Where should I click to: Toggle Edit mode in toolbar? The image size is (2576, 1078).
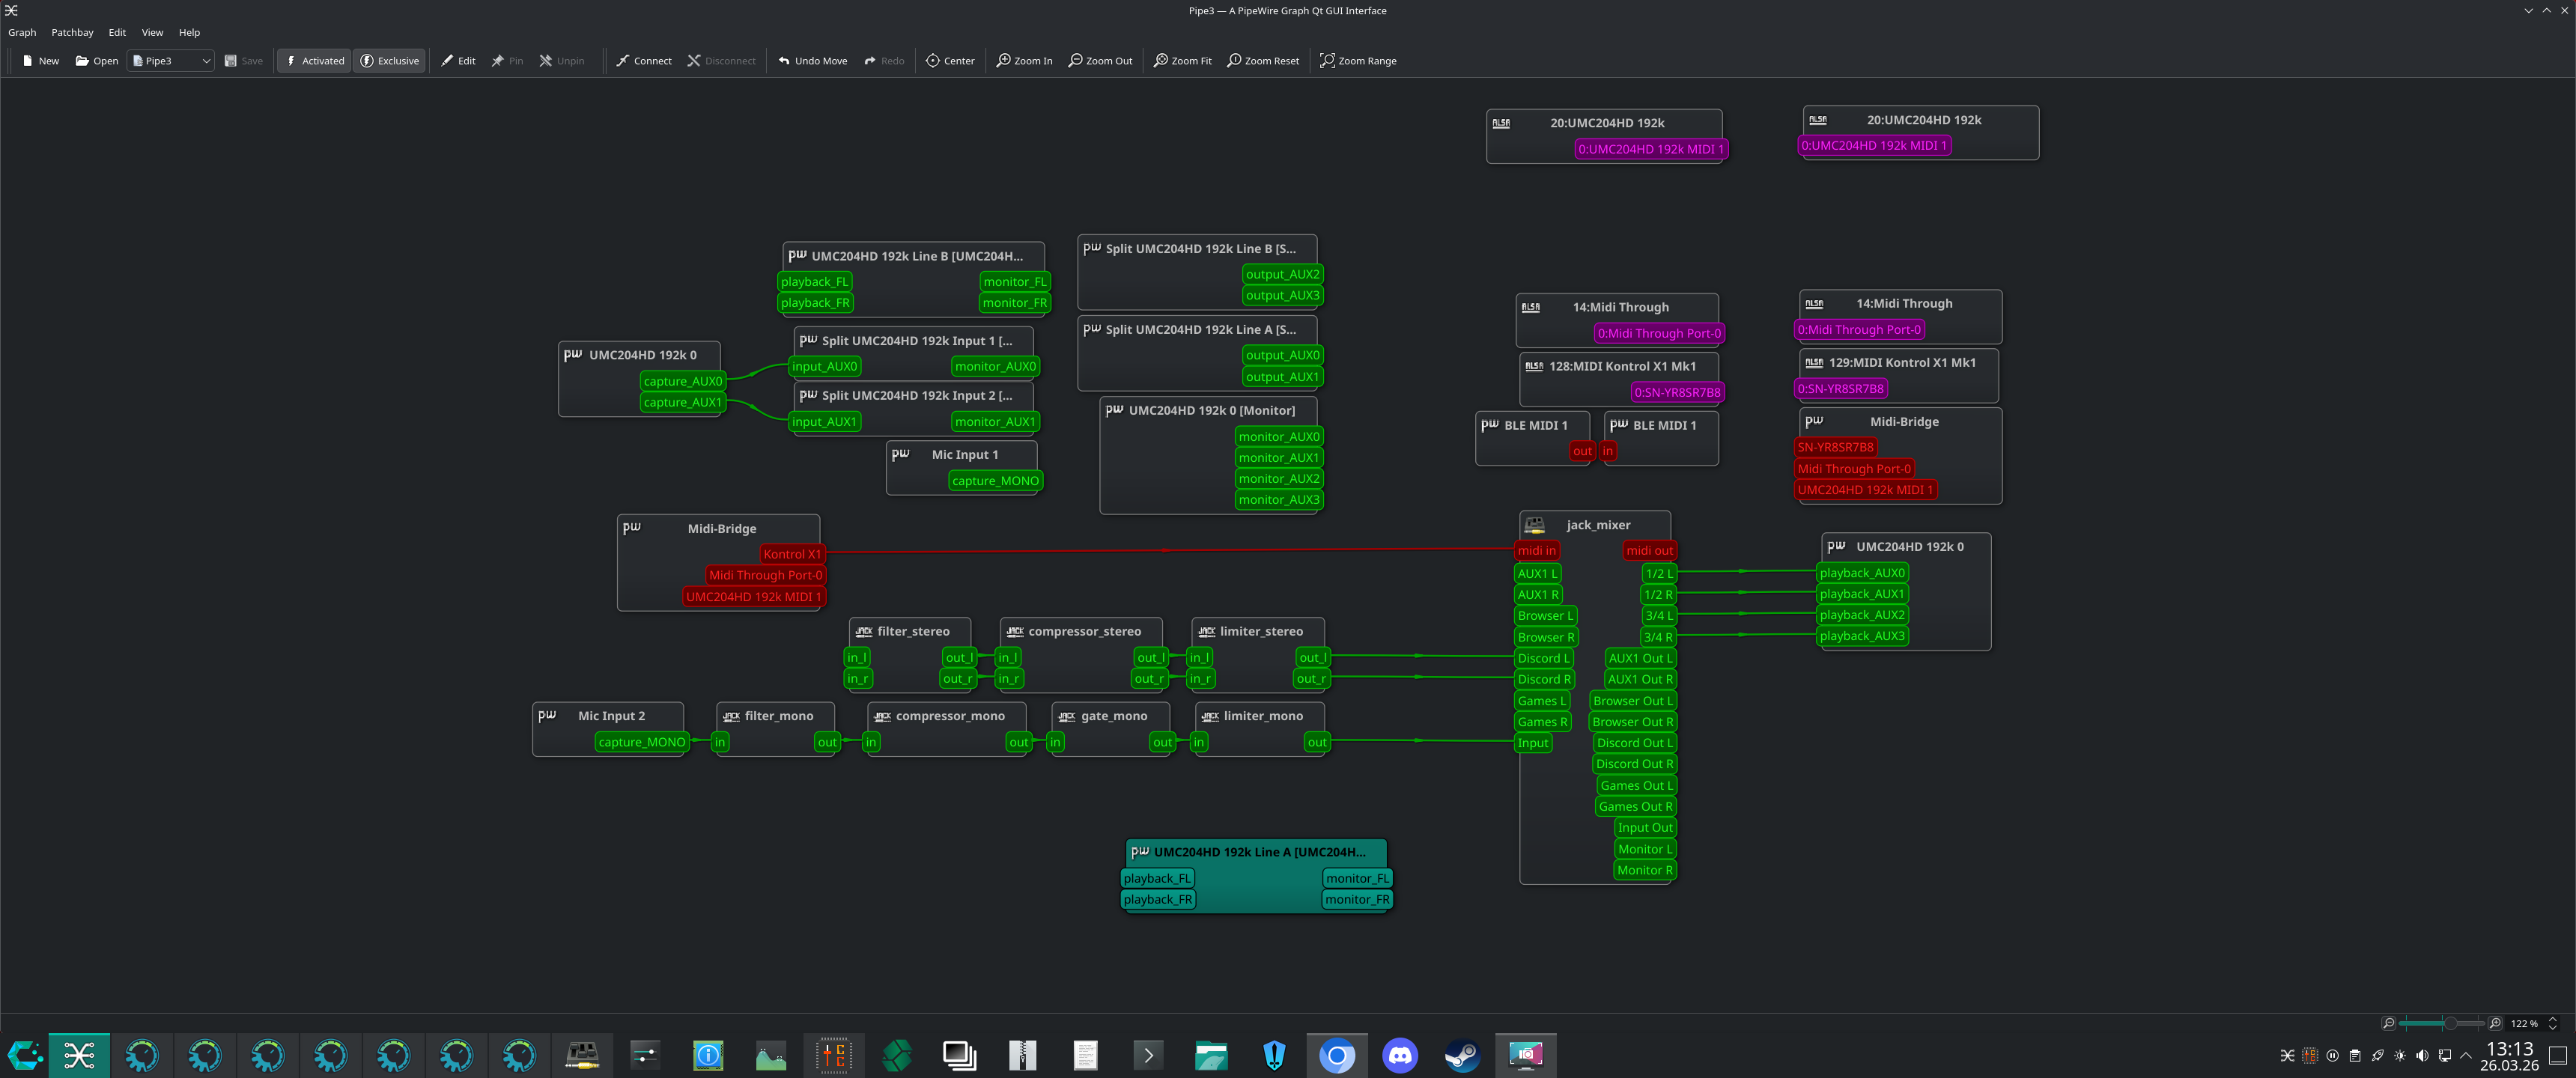pos(458,61)
